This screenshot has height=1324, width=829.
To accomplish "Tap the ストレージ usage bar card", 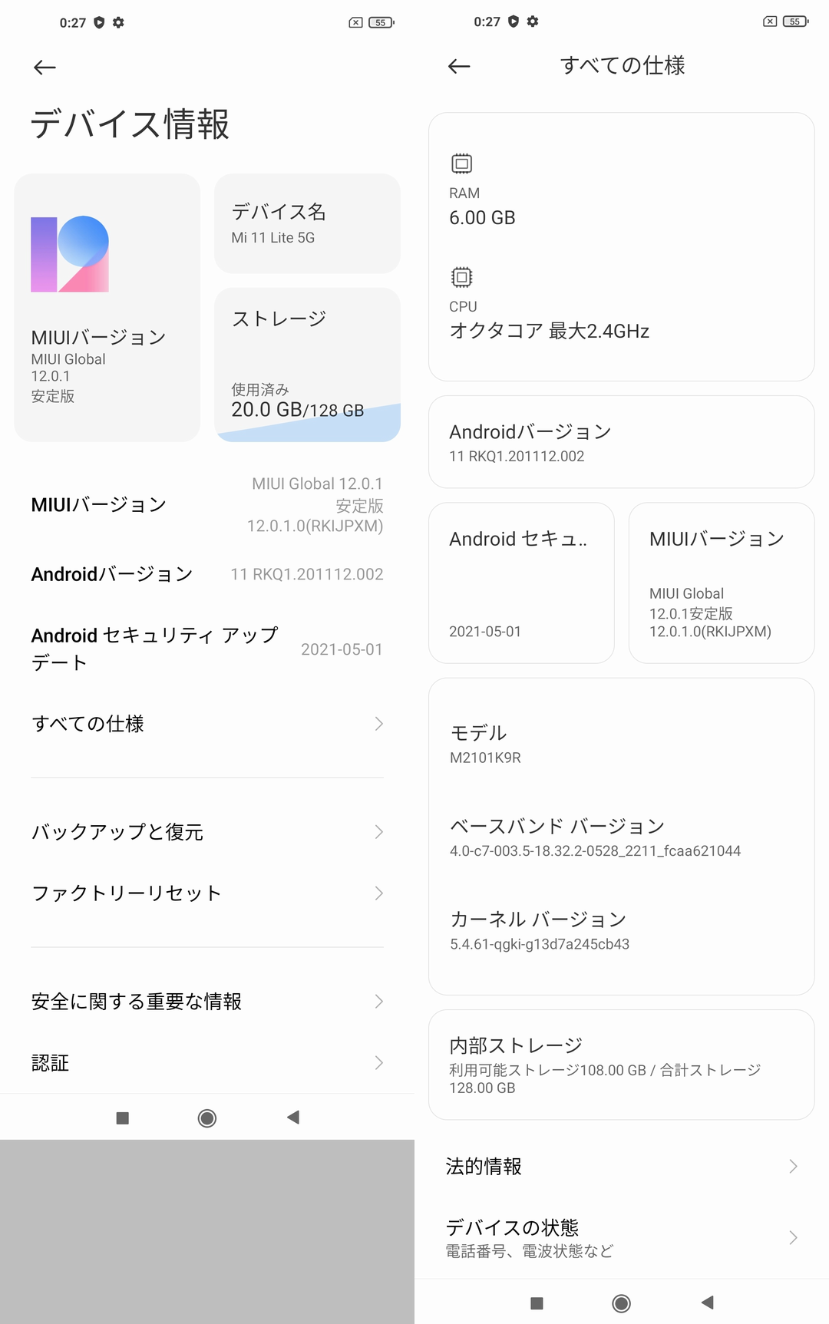I will [307, 365].
